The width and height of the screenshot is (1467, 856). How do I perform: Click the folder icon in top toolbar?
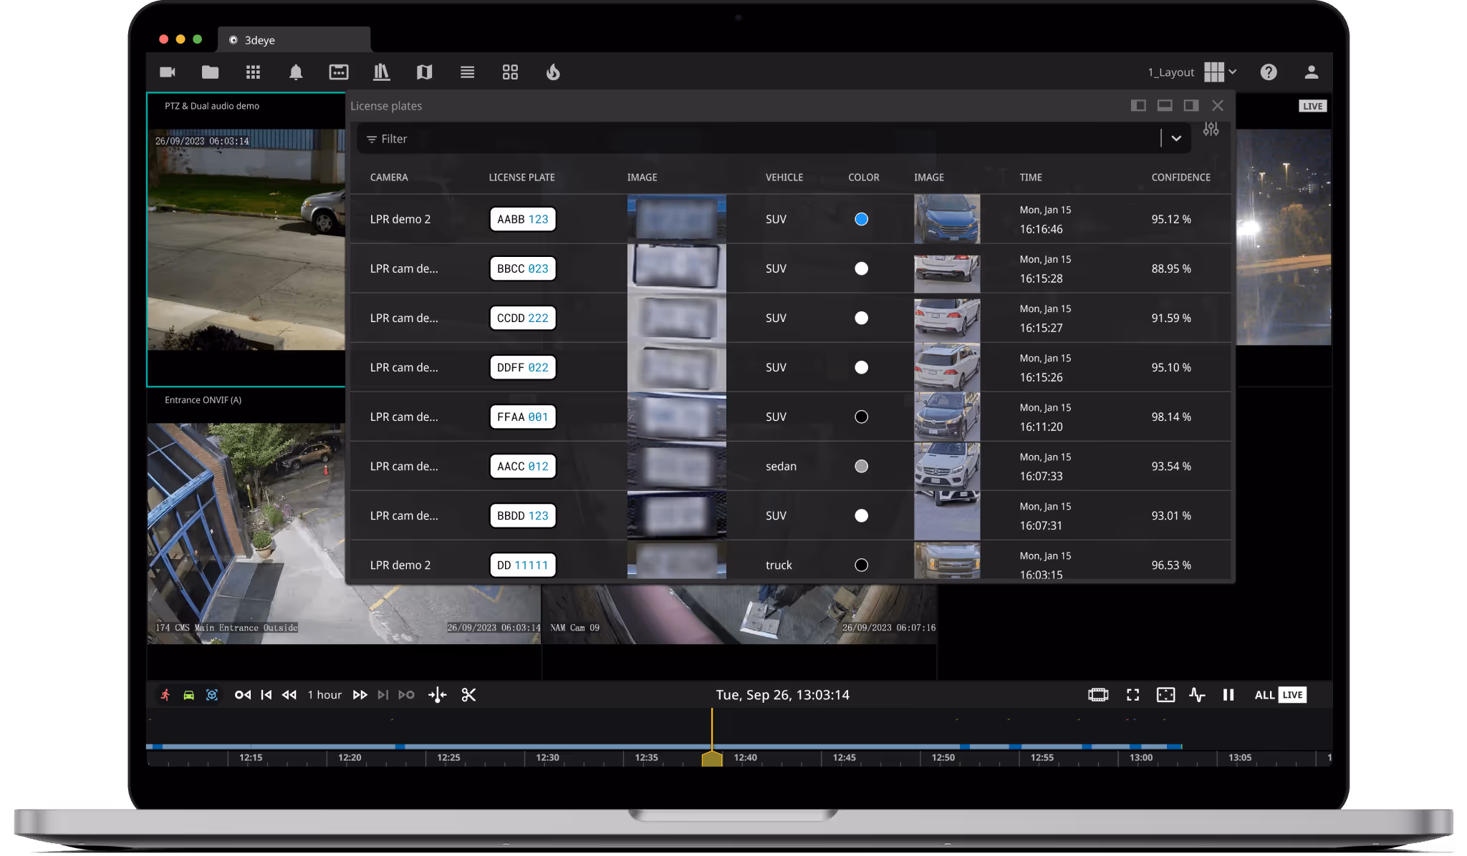[x=210, y=72]
